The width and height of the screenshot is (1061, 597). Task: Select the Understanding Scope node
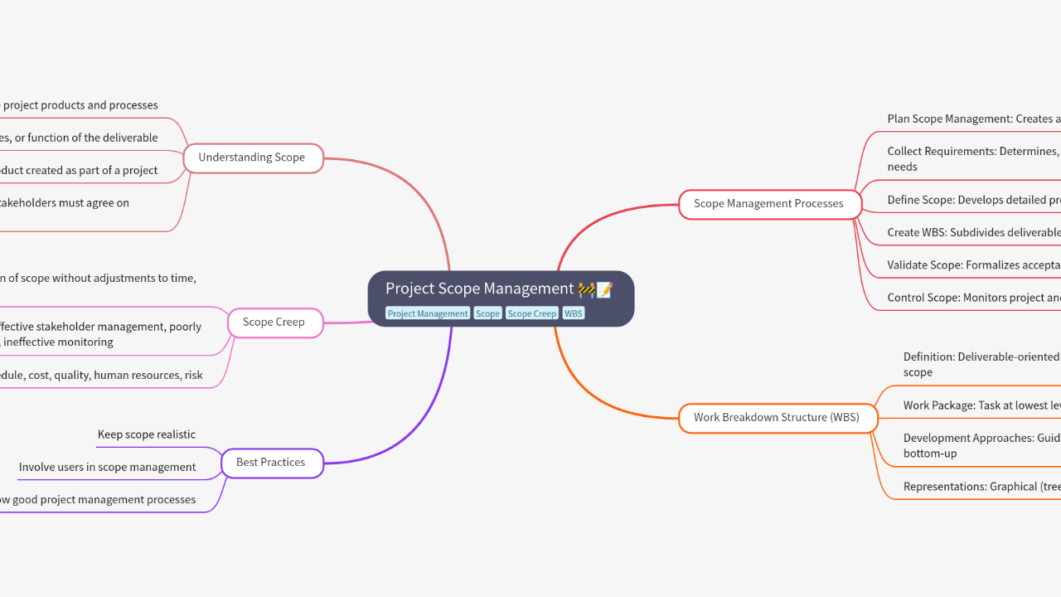click(x=252, y=158)
